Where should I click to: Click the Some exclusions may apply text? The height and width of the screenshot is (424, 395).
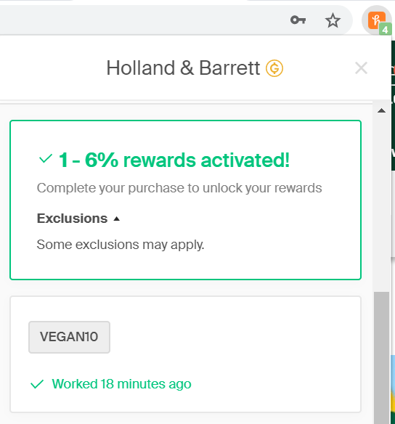pos(121,245)
